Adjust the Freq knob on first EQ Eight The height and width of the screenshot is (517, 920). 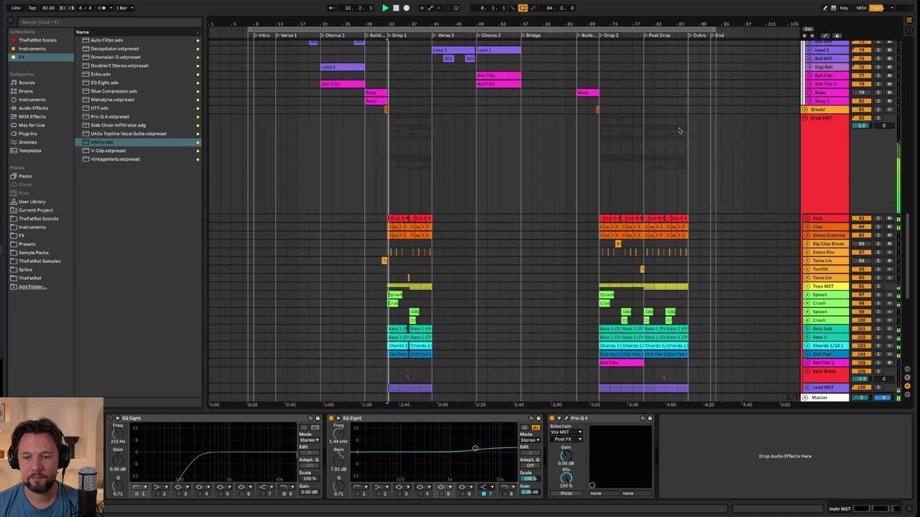coord(118,433)
